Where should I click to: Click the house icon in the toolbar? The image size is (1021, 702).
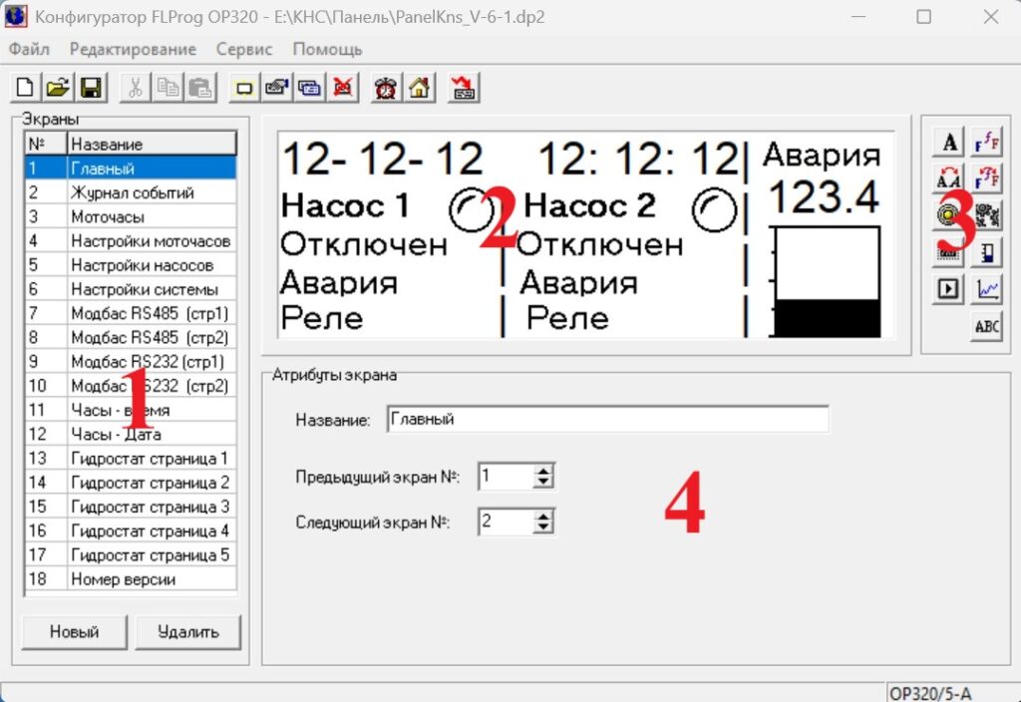pos(419,89)
